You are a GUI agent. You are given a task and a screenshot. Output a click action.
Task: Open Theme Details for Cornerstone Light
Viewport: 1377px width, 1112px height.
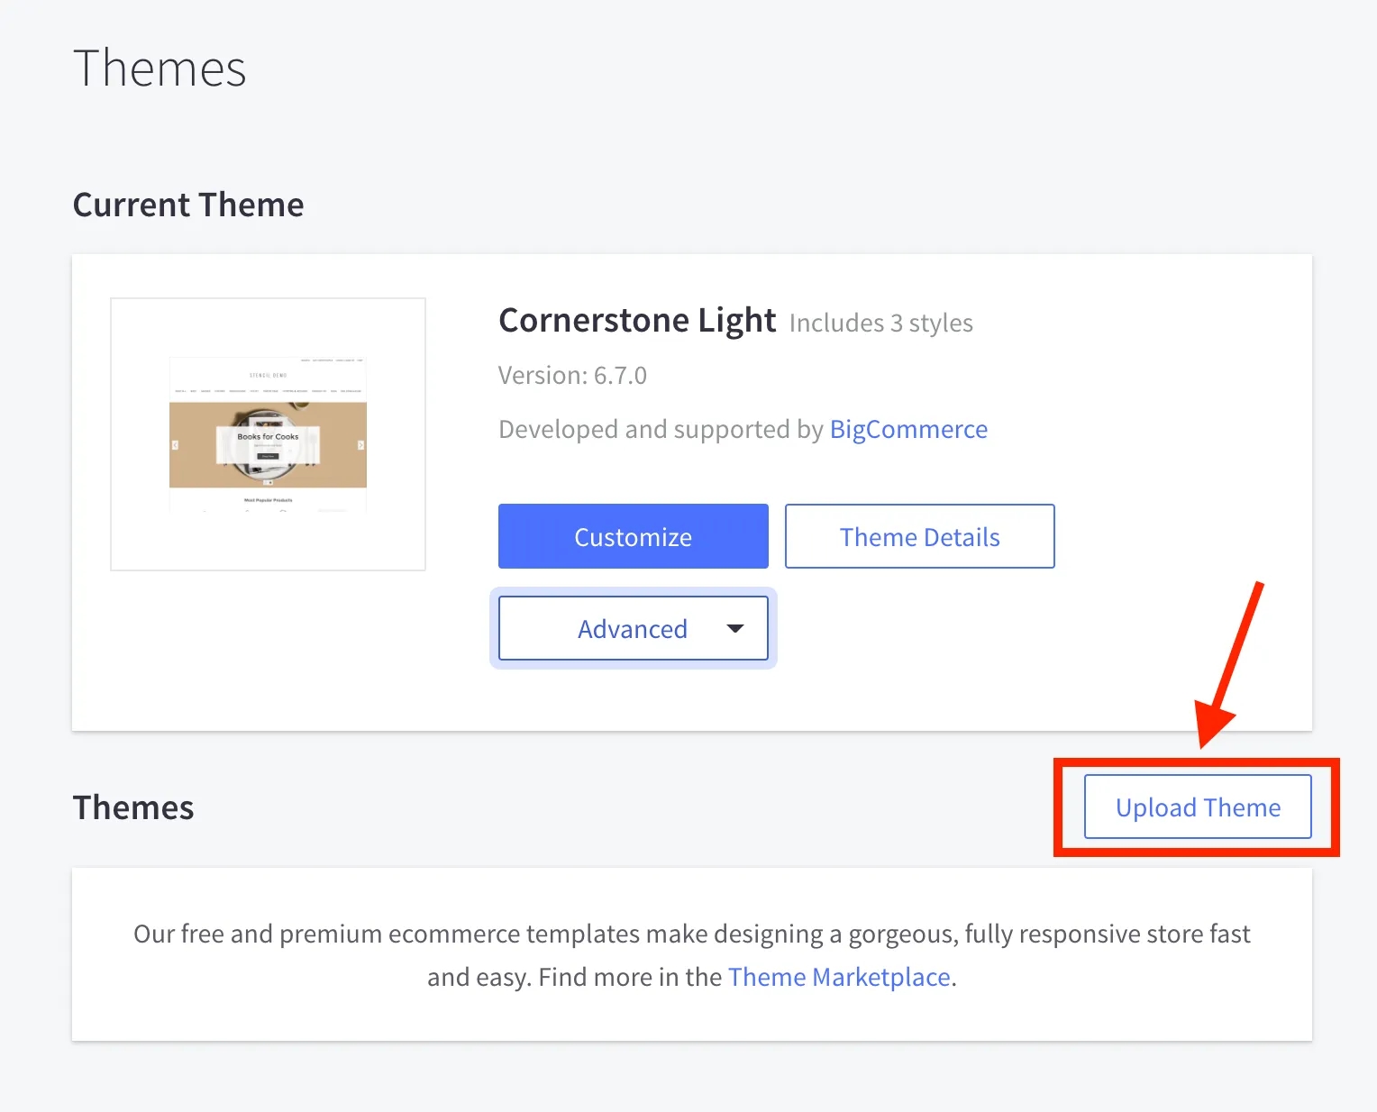[x=919, y=536]
